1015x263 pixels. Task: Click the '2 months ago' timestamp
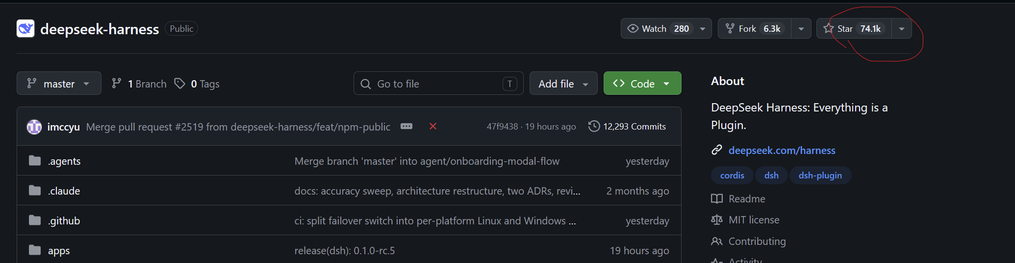pos(637,191)
